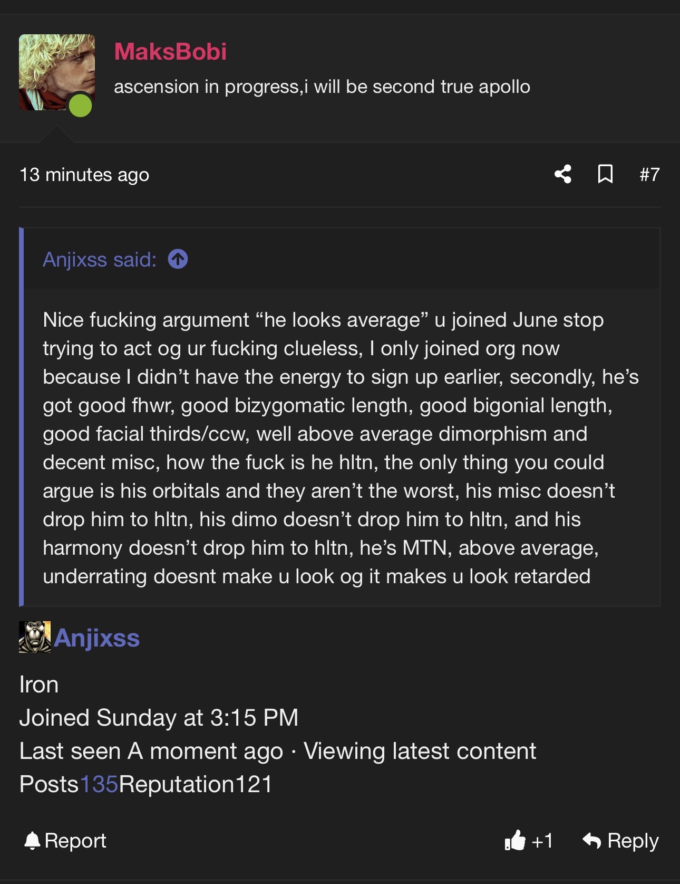The height and width of the screenshot is (884, 680).
Task: Open post number #7 permalink
Action: (x=649, y=175)
